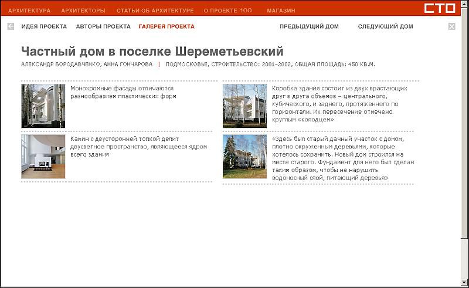Click the СТО logo in the header
The height and width of the screenshot is (288, 469).
pyautogui.click(x=443, y=9)
